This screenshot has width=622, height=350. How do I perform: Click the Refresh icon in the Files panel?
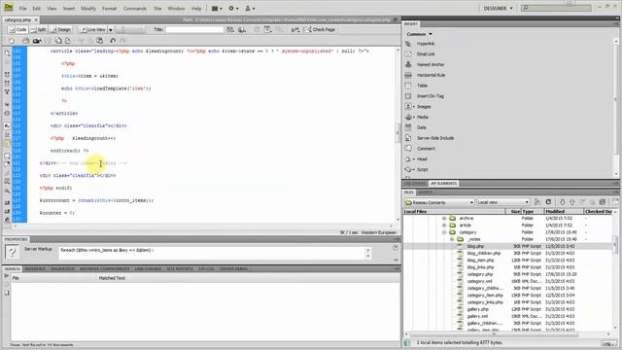pyautogui.click(x=548, y=202)
